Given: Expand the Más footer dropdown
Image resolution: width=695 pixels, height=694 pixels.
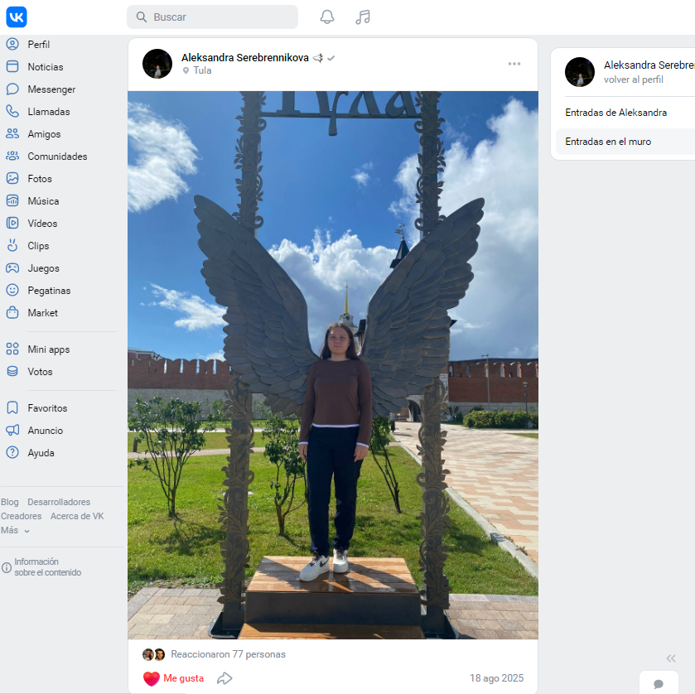Looking at the screenshot, I should (x=15, y=531).
